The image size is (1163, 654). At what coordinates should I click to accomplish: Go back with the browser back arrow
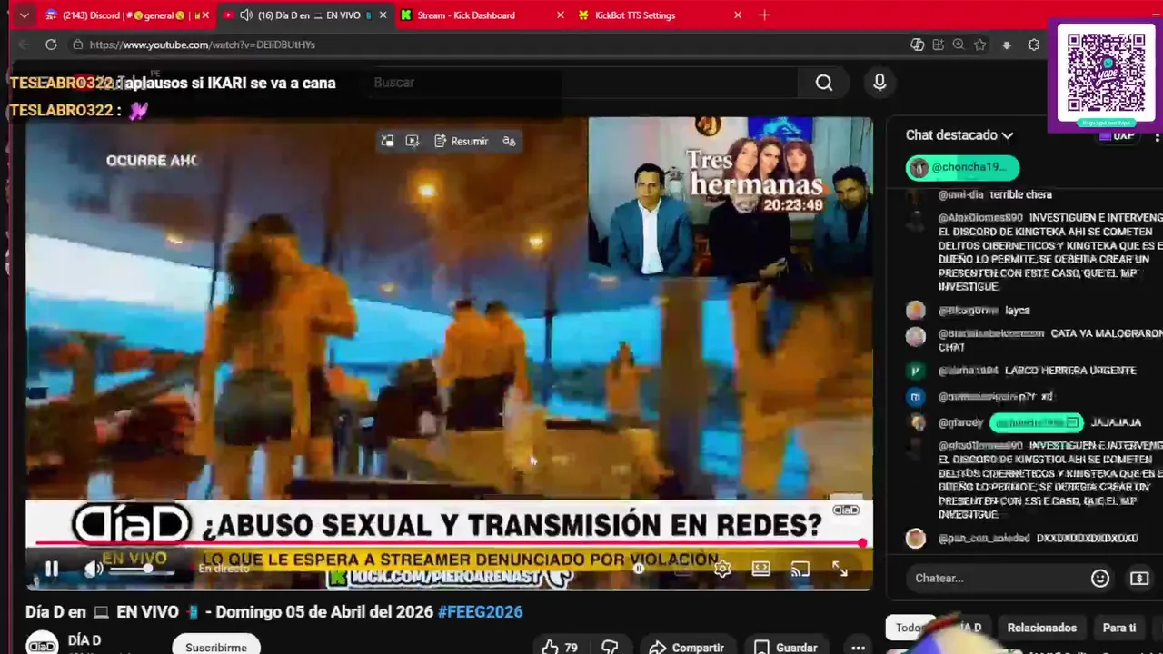pos(24,45)
